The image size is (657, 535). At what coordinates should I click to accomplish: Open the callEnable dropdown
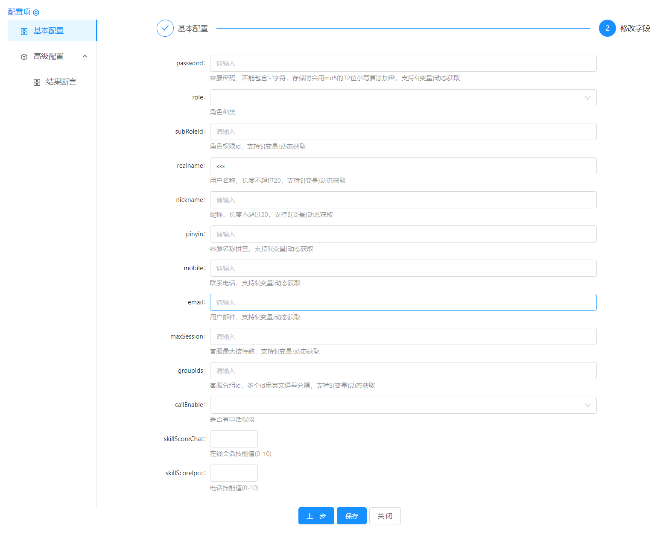coord(403,405)
